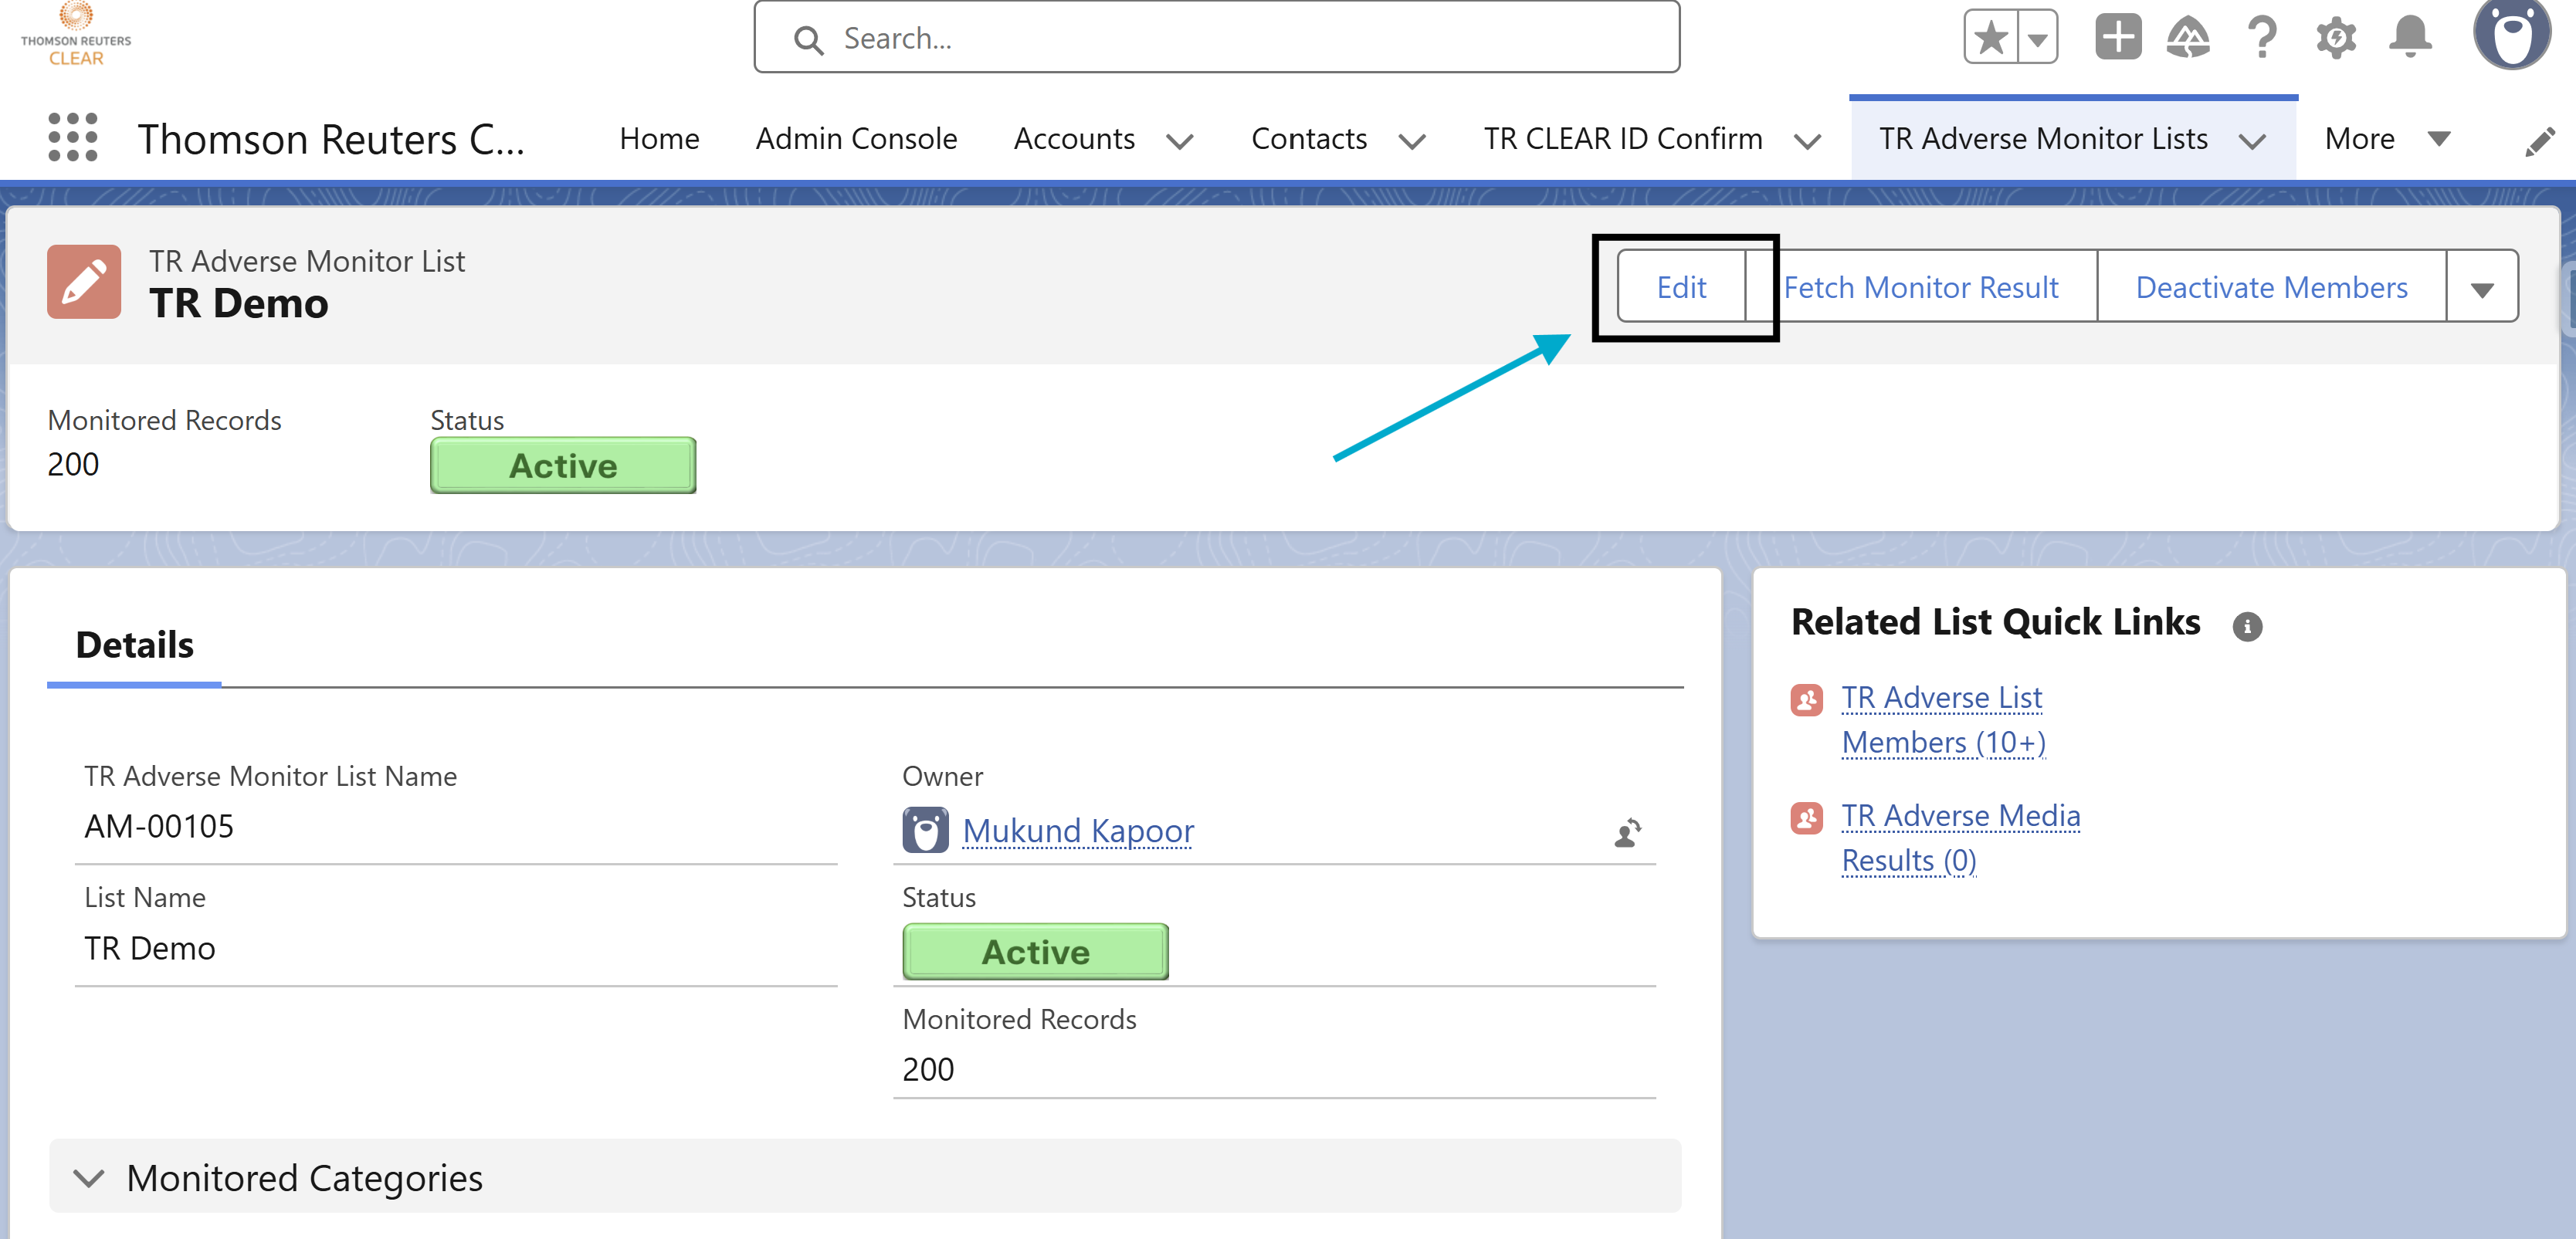Open Global Actions plus icon
2576x1239 pixels.
click(x=2117, y=38)
